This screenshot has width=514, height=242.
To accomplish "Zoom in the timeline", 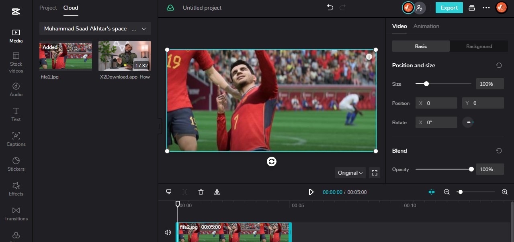I will (505, 192).
